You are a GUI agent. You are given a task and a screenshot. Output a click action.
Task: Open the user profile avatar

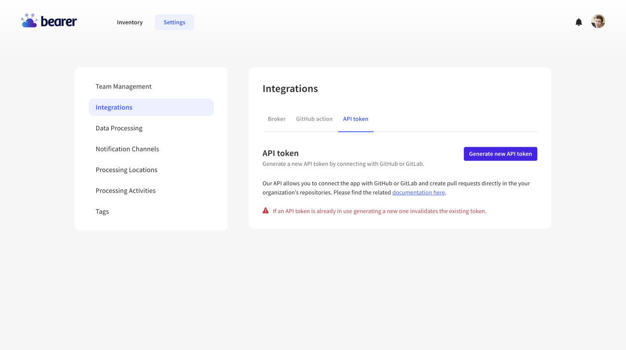click(598, 21)
